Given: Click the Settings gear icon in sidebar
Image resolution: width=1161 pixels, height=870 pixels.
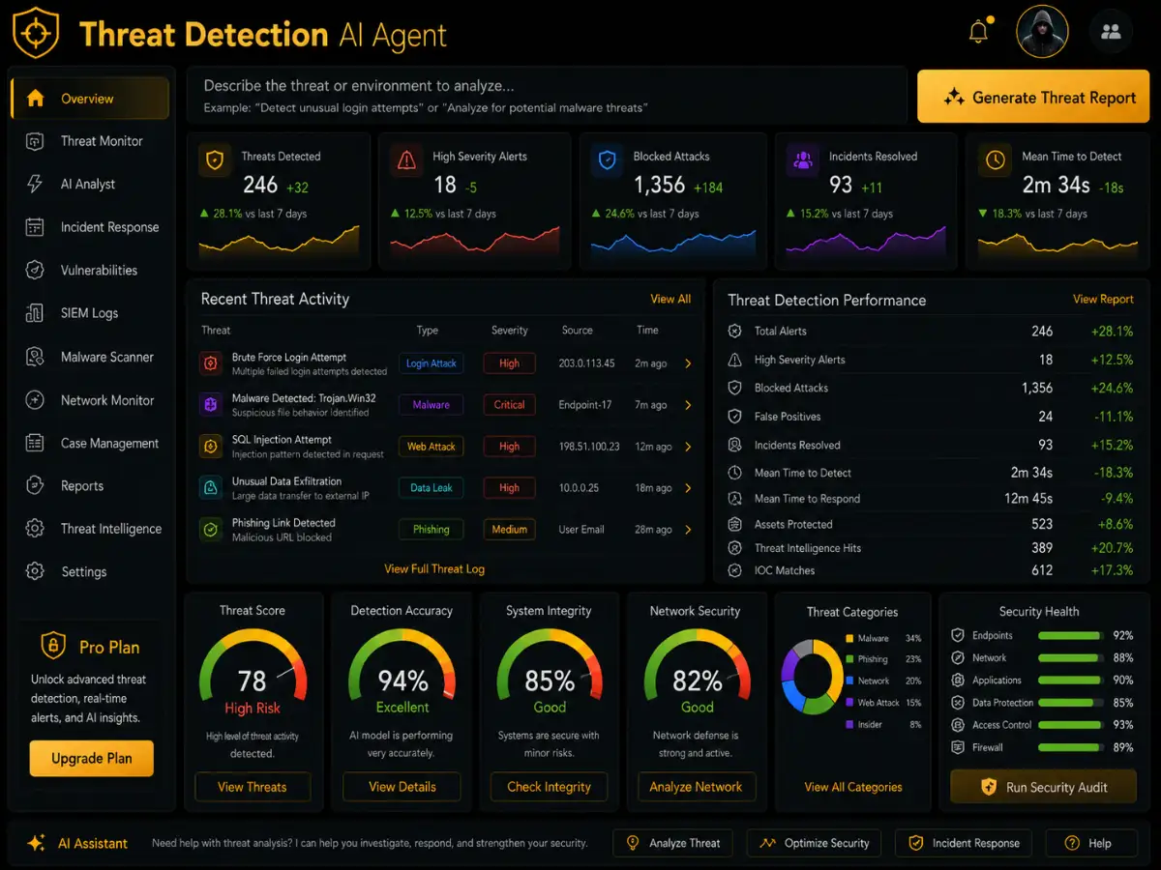Looking at the screenshot, I should pos(35,571).
